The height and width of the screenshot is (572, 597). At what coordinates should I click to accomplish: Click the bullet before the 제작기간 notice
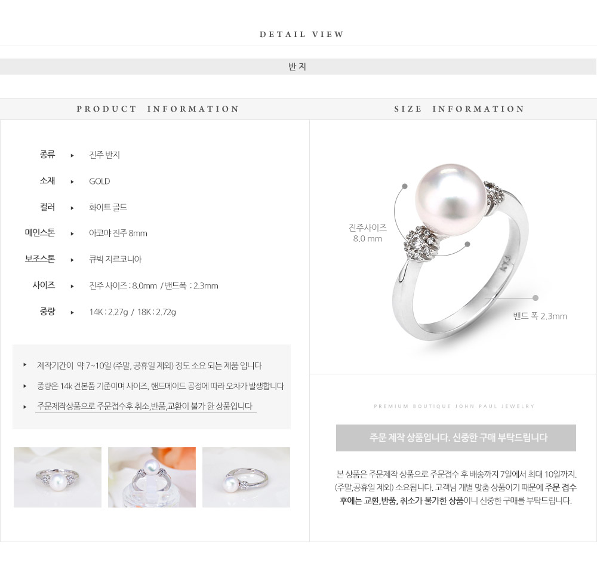tap(24, 365)
